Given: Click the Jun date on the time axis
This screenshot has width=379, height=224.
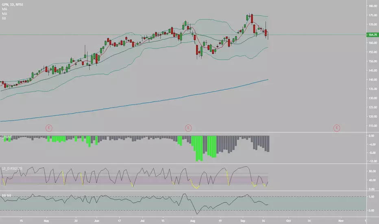Looking at the screenshot, I should pos(97,221).
